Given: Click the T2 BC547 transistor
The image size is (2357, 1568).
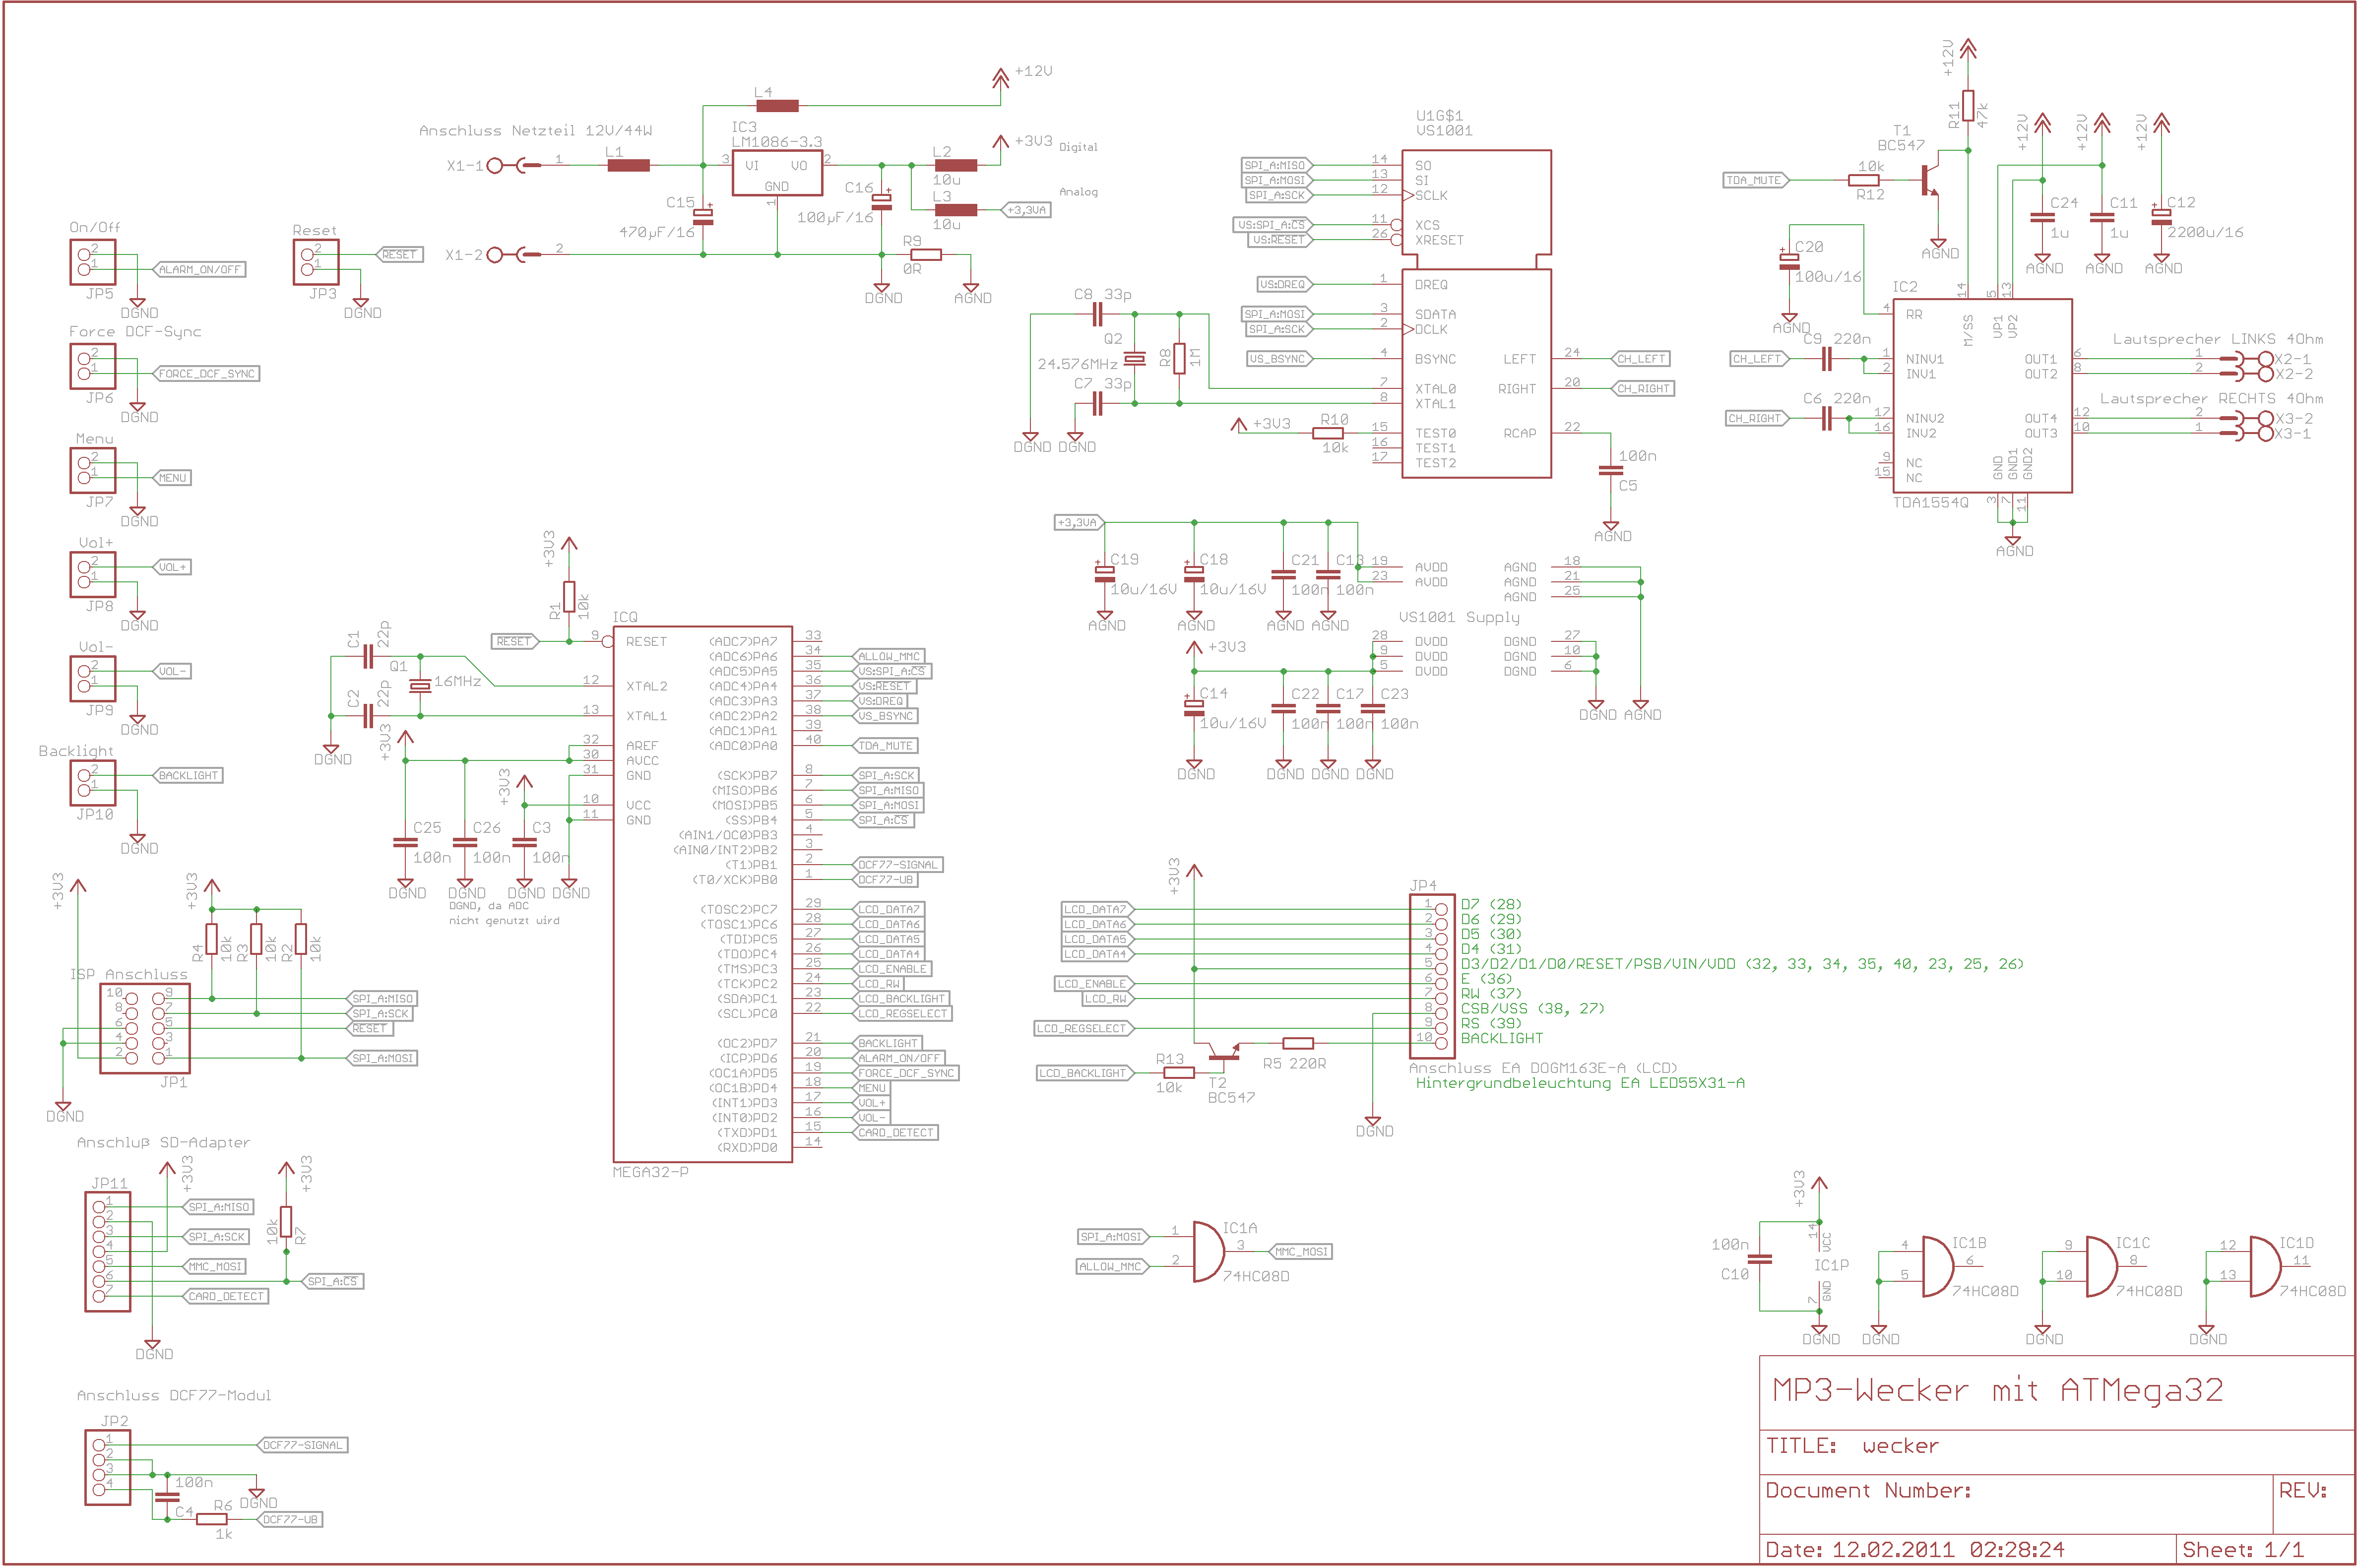Looking at the screenshot, I should click(x=1224, y=1052).
